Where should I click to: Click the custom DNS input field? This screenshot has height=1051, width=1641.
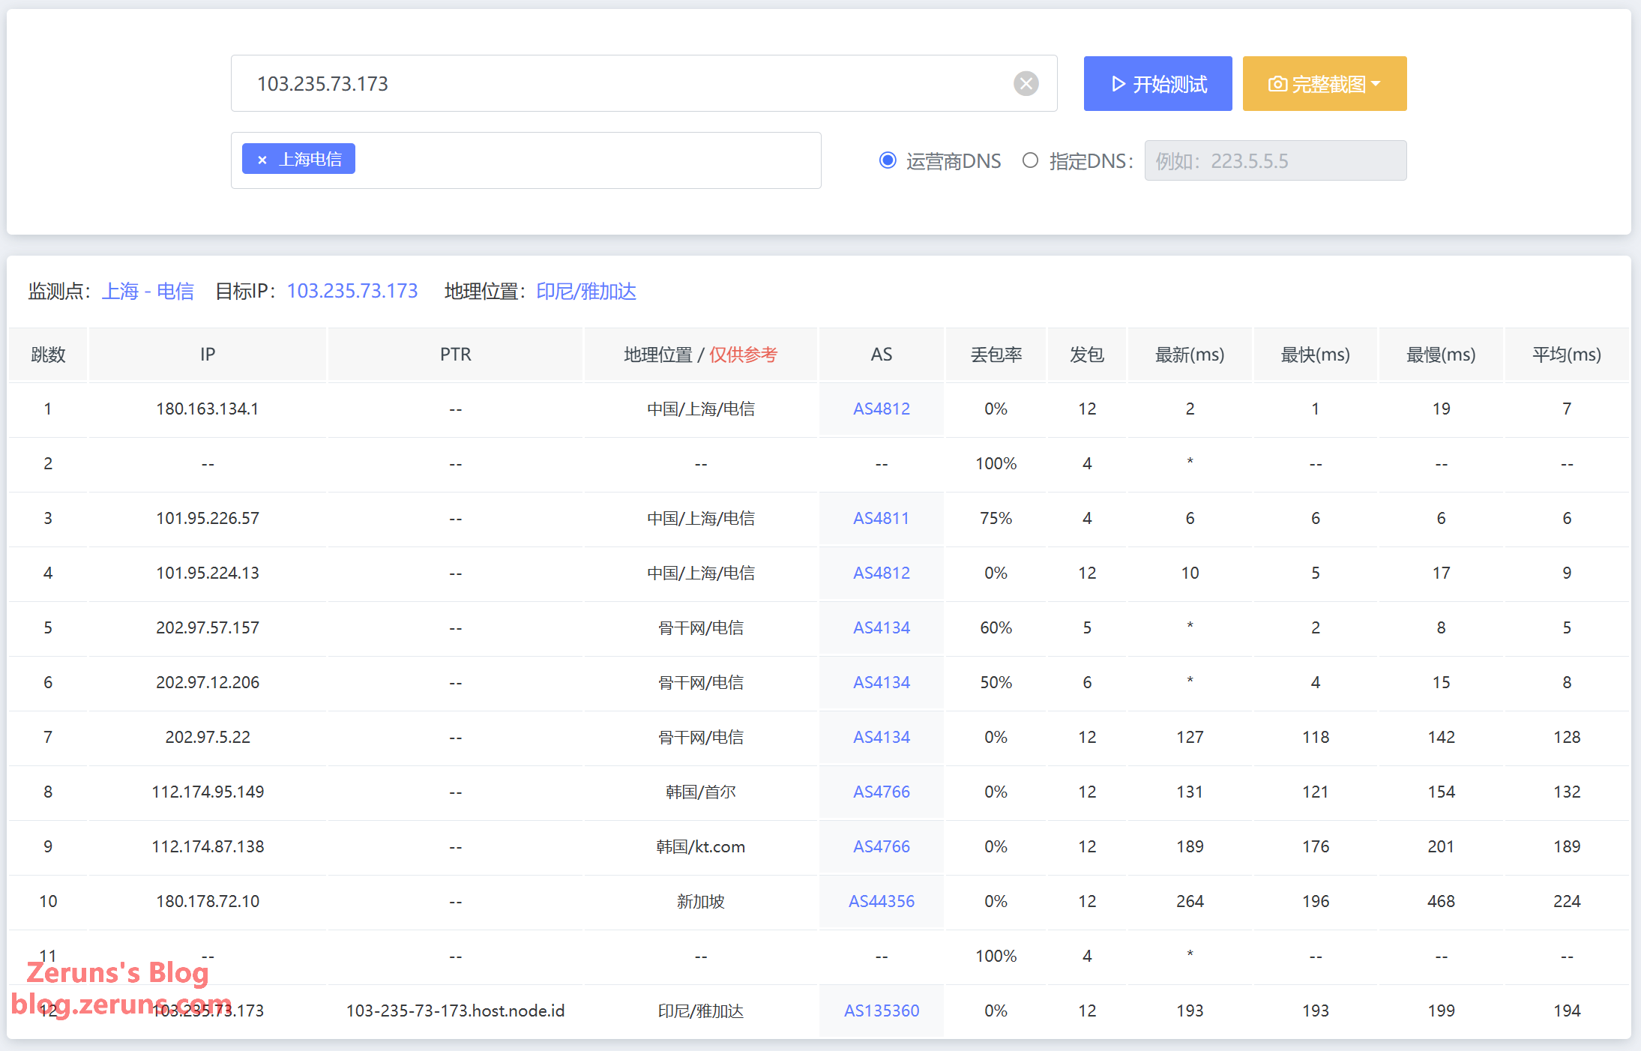pos(1274,160)
